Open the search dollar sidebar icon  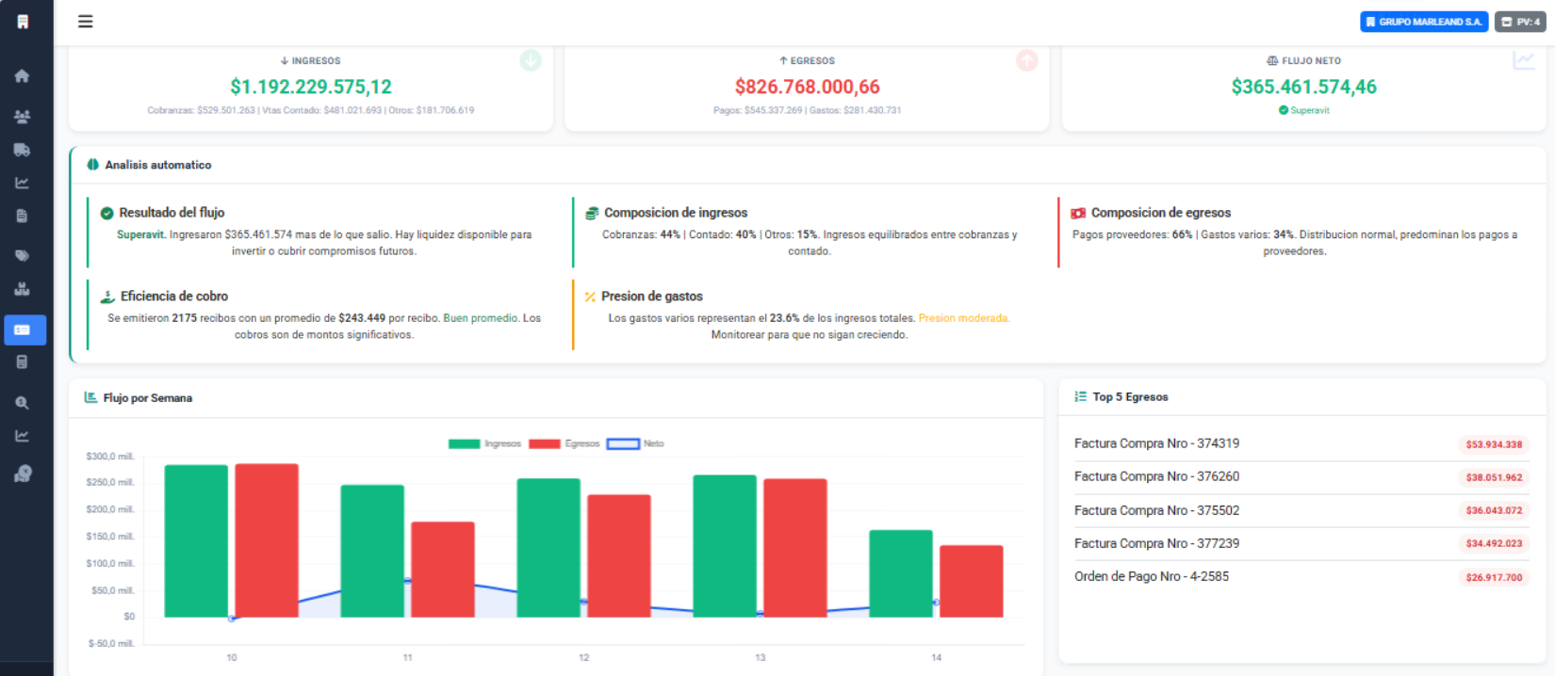click(22, 403)
